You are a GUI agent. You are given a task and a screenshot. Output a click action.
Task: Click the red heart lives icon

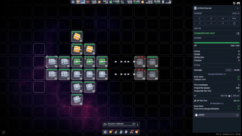coord(88,2)
